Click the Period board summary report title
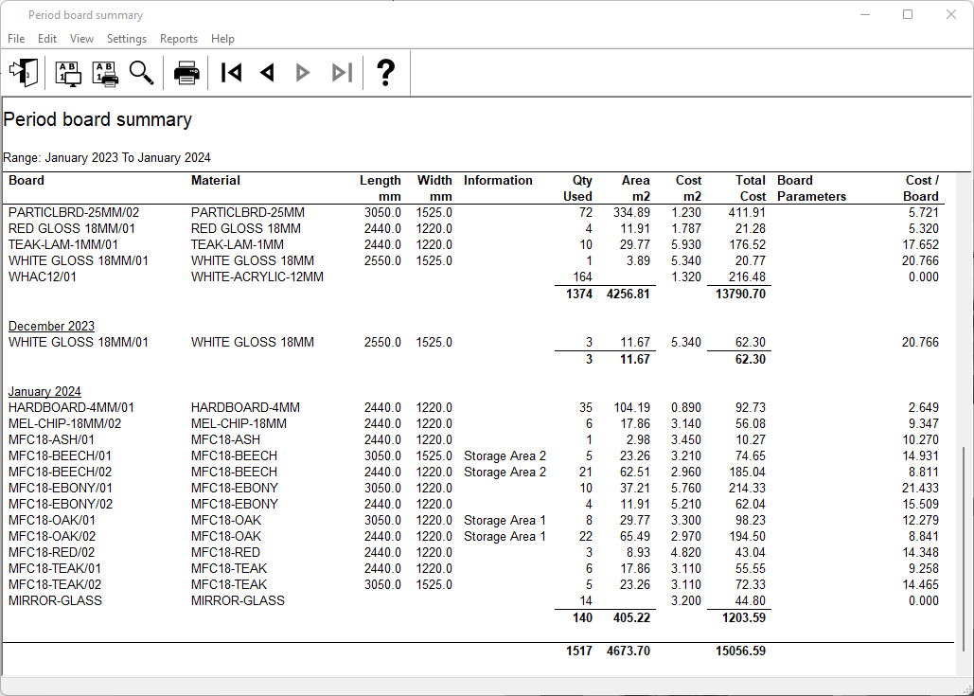The image size is (974, 696). [97, 119]
